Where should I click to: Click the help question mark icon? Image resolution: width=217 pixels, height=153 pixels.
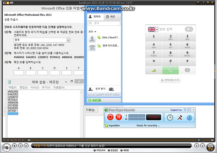coord(189,118)
